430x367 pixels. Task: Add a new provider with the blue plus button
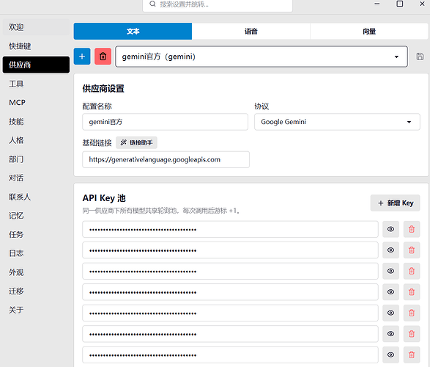[82, 57]
